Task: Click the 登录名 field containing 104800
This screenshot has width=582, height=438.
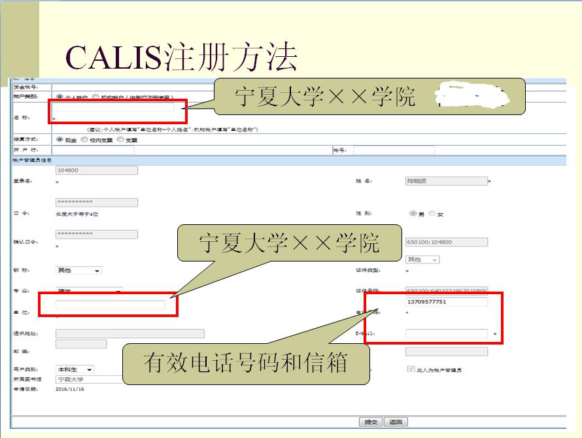Action: 97,170
